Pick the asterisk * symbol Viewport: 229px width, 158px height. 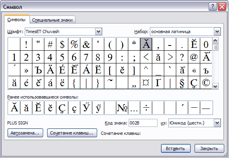[x=134, y=44]
